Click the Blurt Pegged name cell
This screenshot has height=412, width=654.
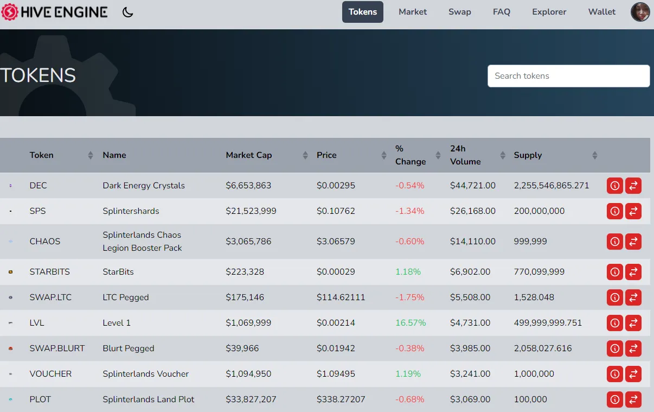click(129, 348)
